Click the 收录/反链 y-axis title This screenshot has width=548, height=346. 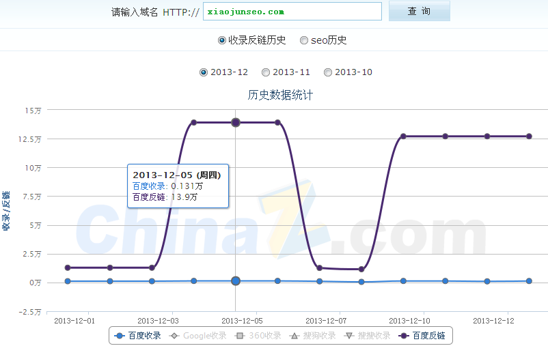(x=6, y=210)
